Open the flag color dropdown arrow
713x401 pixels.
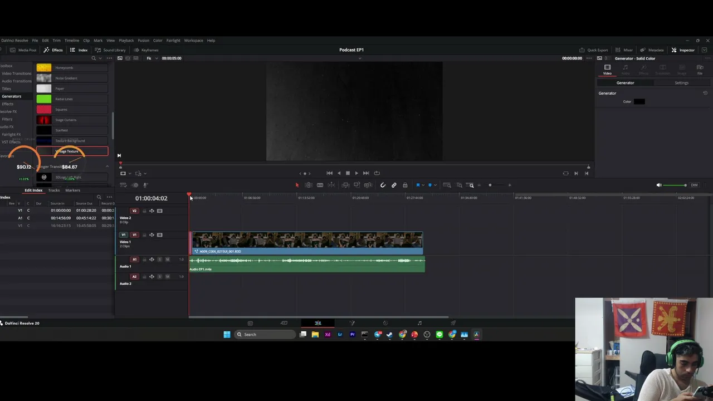(x=423, y=185)
